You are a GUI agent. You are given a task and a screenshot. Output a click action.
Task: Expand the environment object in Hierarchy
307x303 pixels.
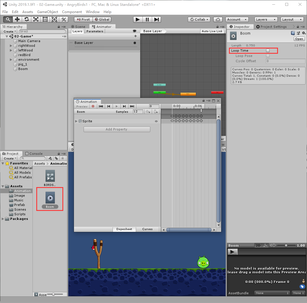click(x=11, y=60)
